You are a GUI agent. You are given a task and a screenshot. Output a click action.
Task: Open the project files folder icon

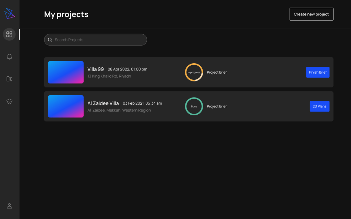pos(10,79)
